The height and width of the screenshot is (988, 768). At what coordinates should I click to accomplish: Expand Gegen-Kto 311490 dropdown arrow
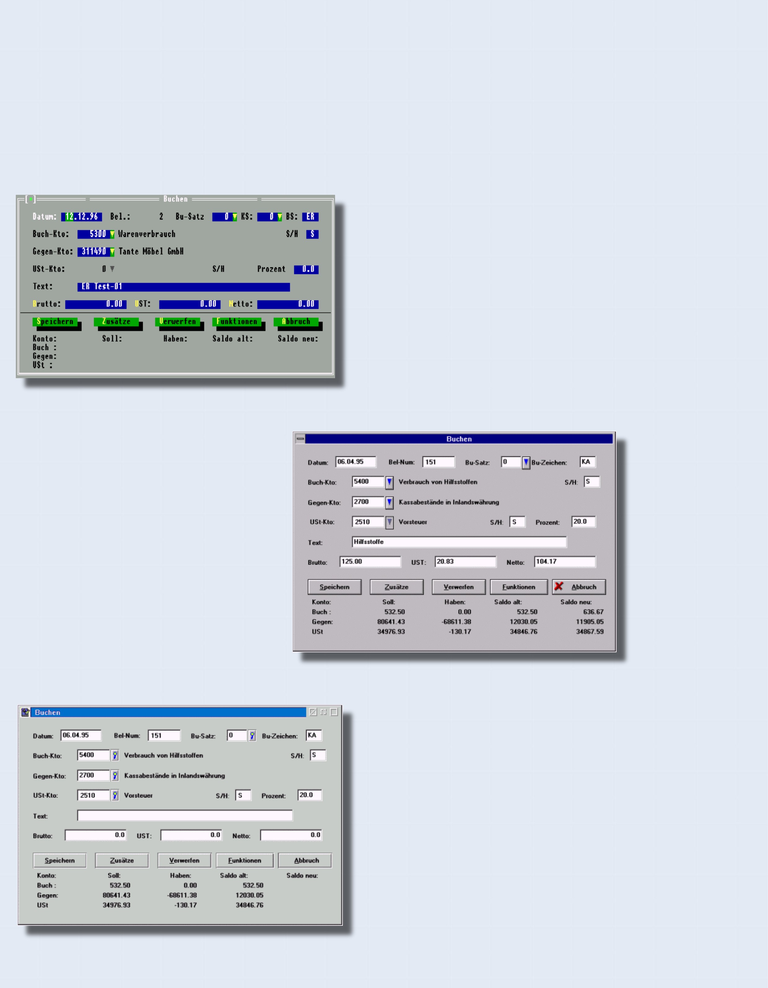point(112,252)
